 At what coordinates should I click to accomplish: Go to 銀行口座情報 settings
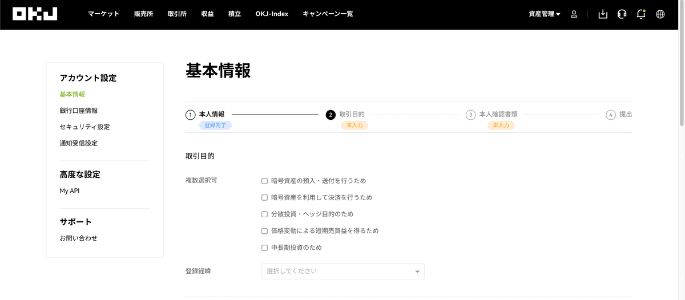79,111
